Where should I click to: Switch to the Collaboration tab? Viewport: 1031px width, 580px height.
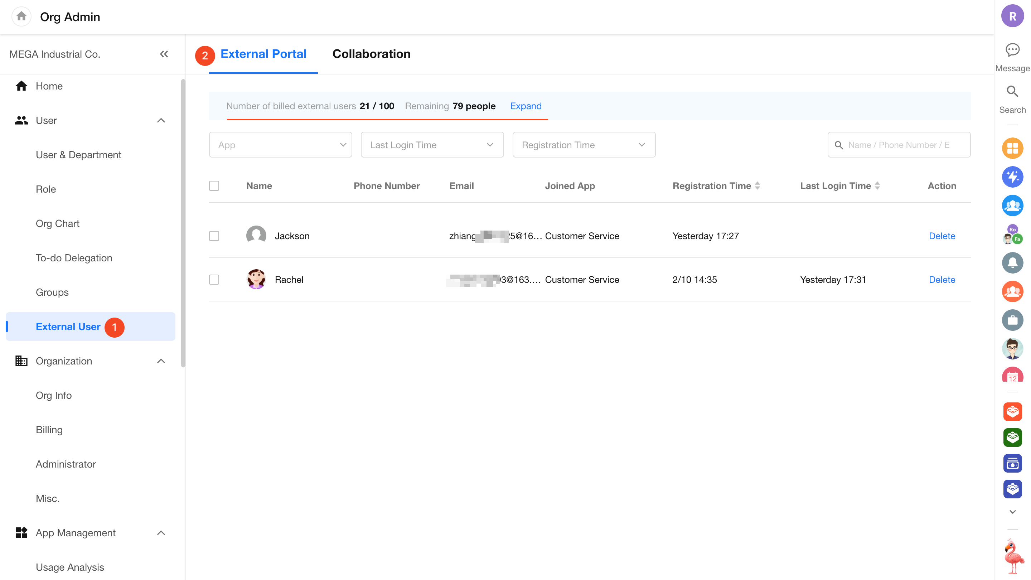(x=371, y=54)
